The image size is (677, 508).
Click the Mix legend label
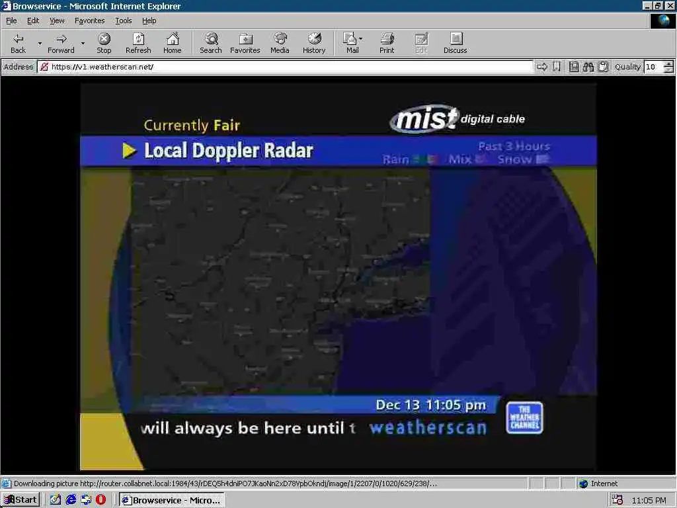(x=460, y=159)
